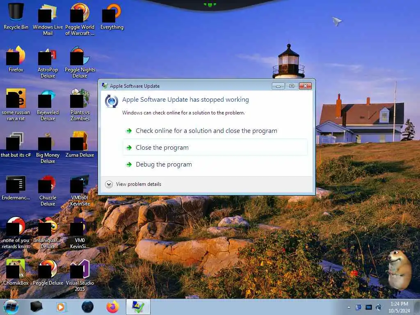Select Peggle World of Warcraft desktop icon
This screenshot has width=420, height=315.
[x=80, y=19]
